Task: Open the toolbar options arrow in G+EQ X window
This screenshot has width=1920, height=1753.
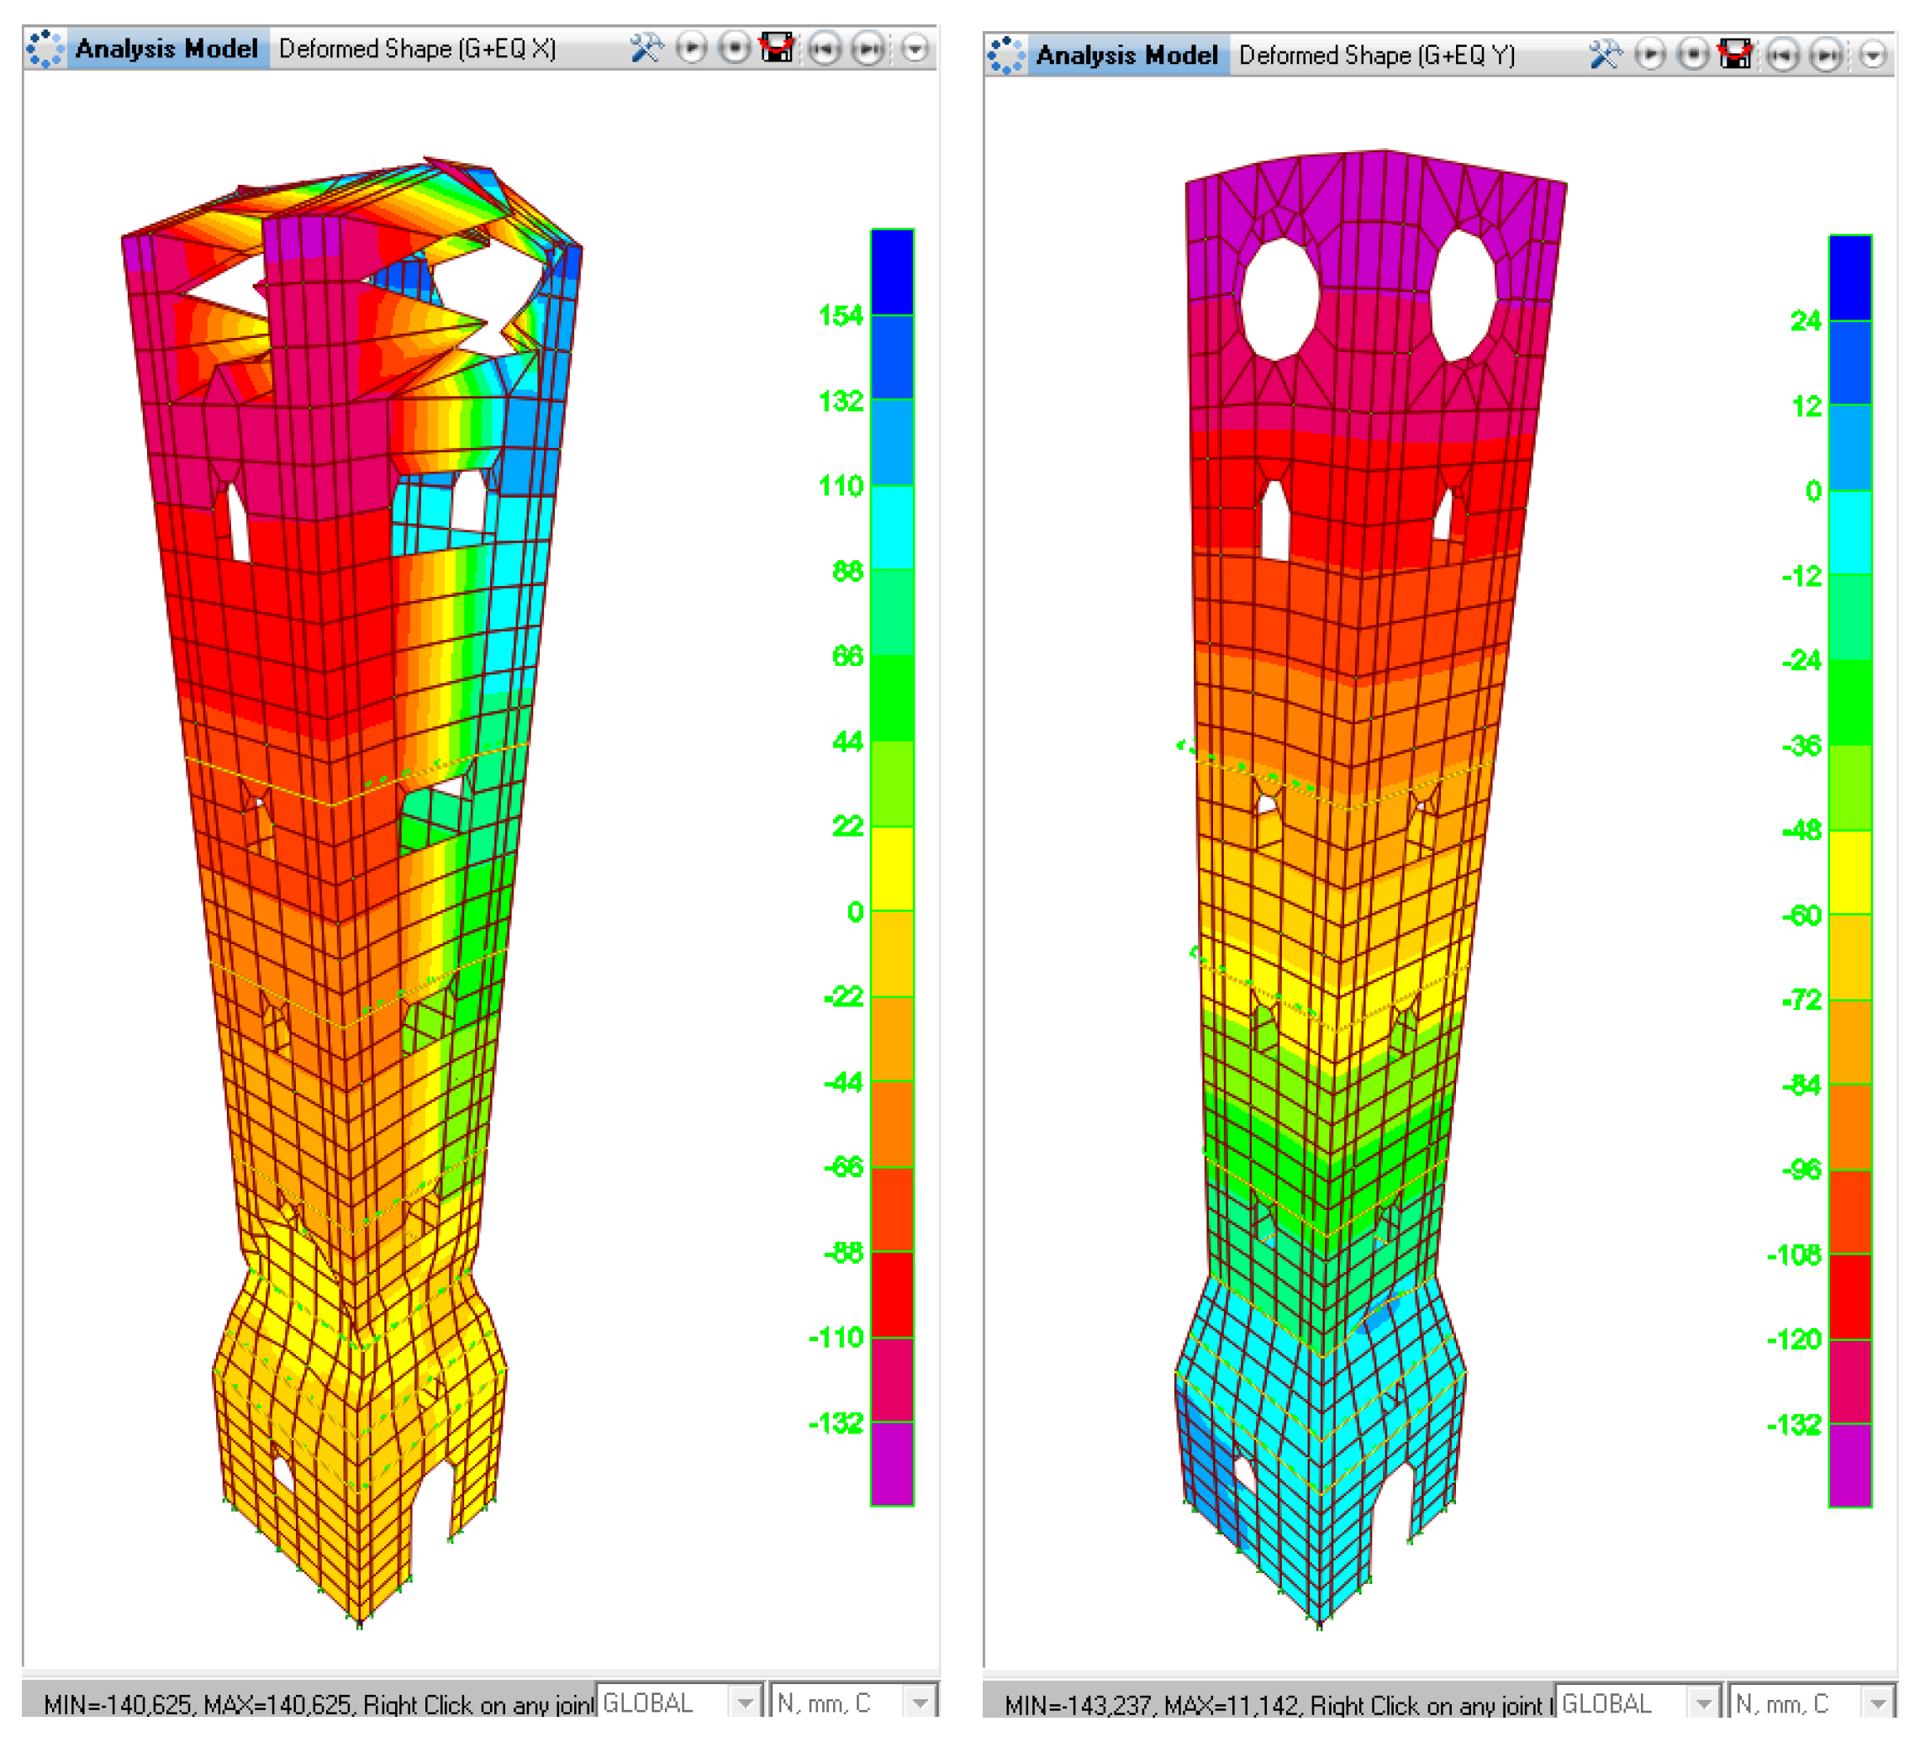Action: (915, 48)
